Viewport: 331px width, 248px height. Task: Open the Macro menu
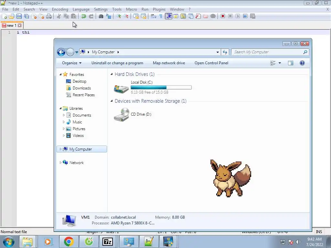132,9
